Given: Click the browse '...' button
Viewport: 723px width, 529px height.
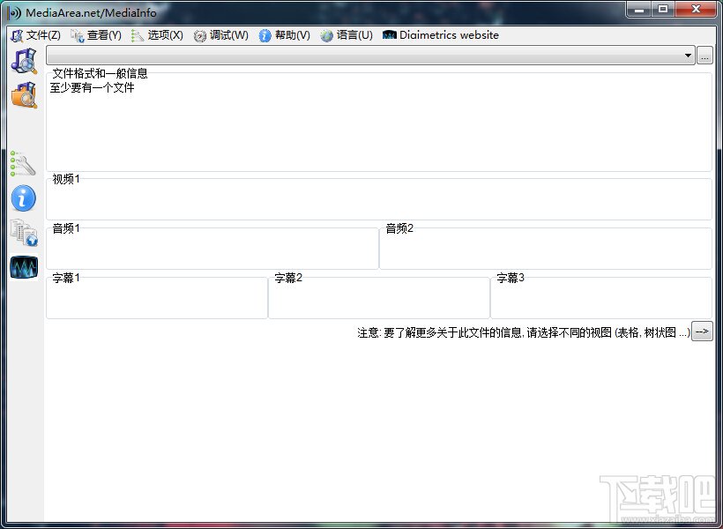Looking at the screenshot, I should [704, 56].
